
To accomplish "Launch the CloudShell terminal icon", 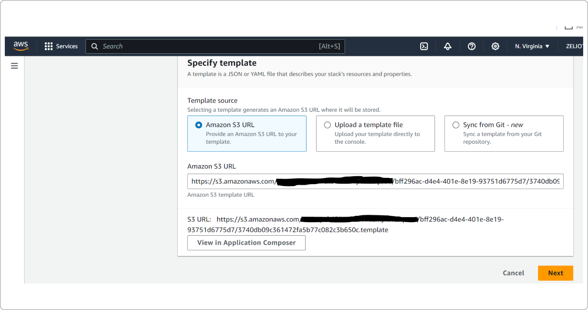I will click(424, 46).
